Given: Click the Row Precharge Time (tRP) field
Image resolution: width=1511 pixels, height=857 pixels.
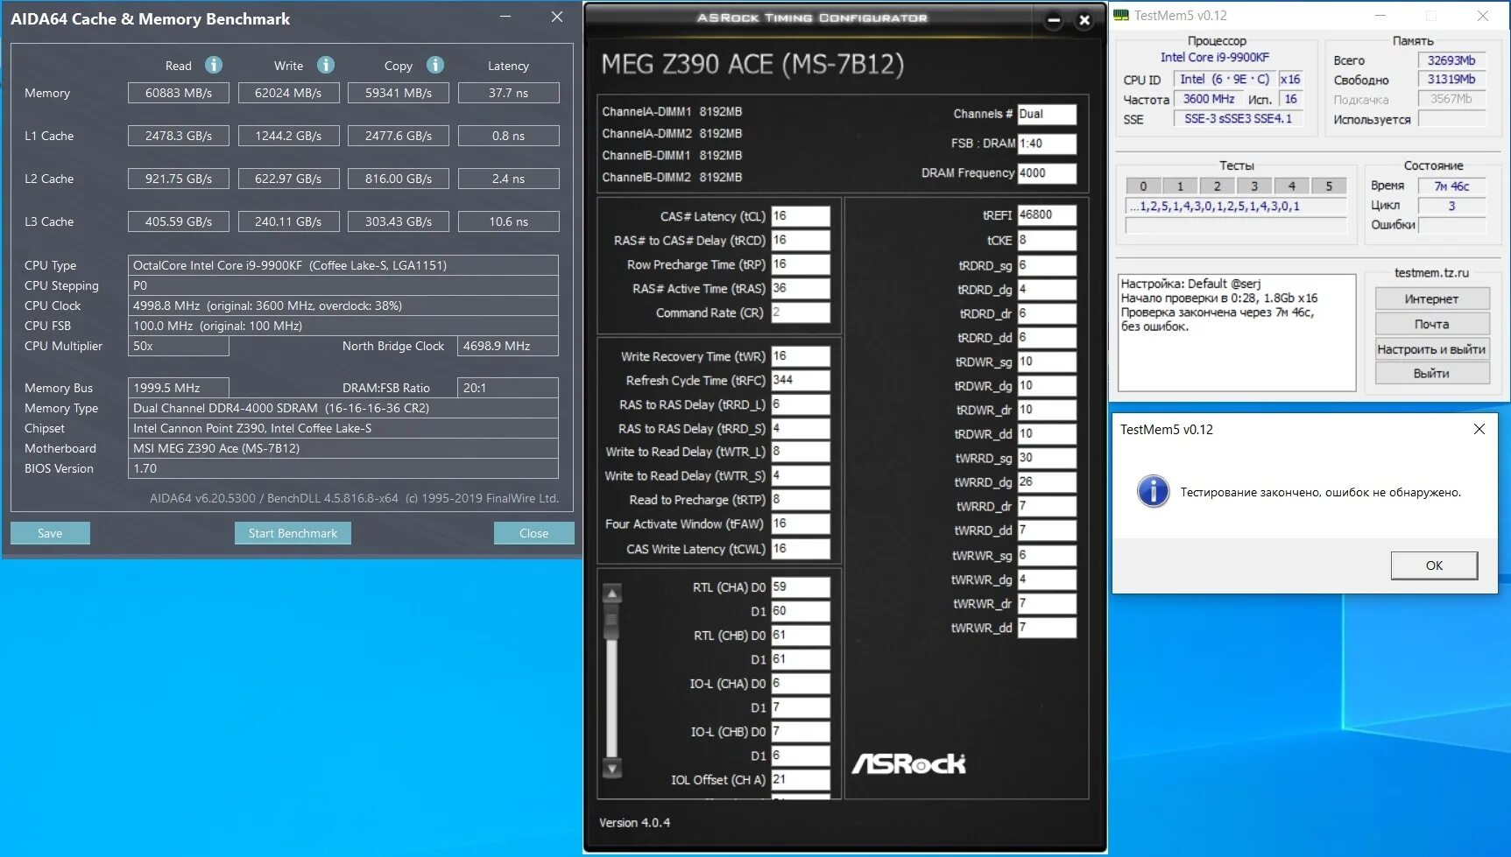Looking at the screenshot, I should point(801,264).
